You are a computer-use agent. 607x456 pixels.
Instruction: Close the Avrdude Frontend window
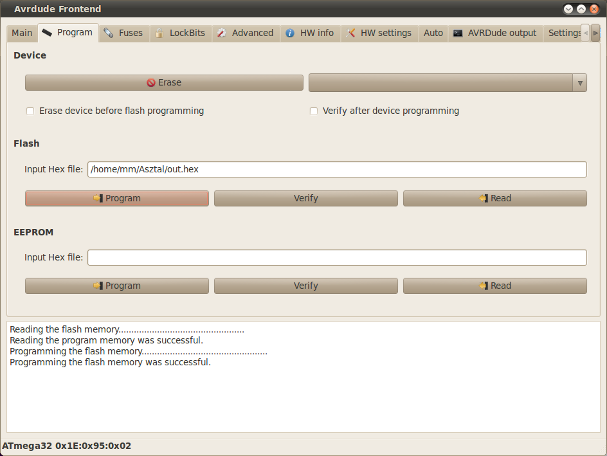tap(594, 9)
